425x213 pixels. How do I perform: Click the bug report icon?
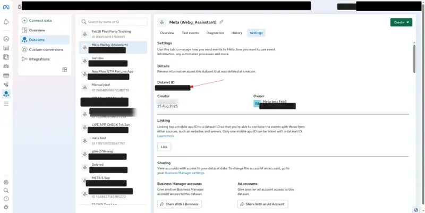click(6, 207)
